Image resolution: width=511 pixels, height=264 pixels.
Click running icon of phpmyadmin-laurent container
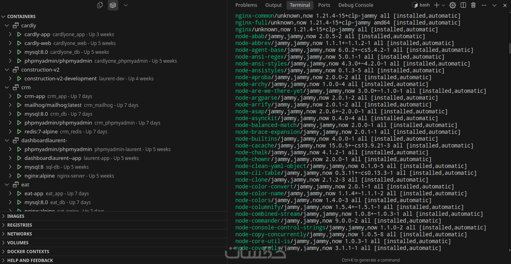[x=19, y=149]
